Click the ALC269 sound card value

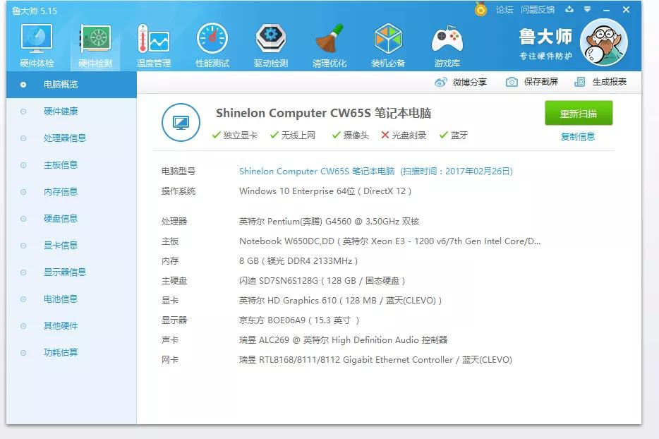[x=344, y=339]
